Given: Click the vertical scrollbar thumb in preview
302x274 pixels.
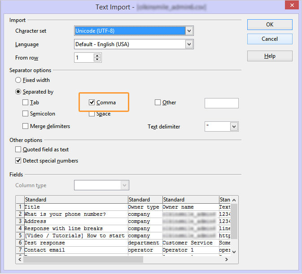Looking at the screenshot, I should point(234,221).
